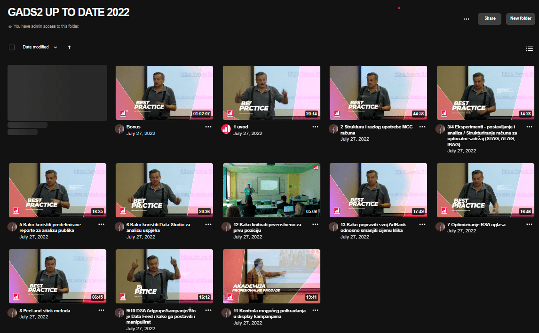The height and width of the screenshot is (333, 539).
Task: Switch to list view layout icon
Action: click(x=529, y=48)
